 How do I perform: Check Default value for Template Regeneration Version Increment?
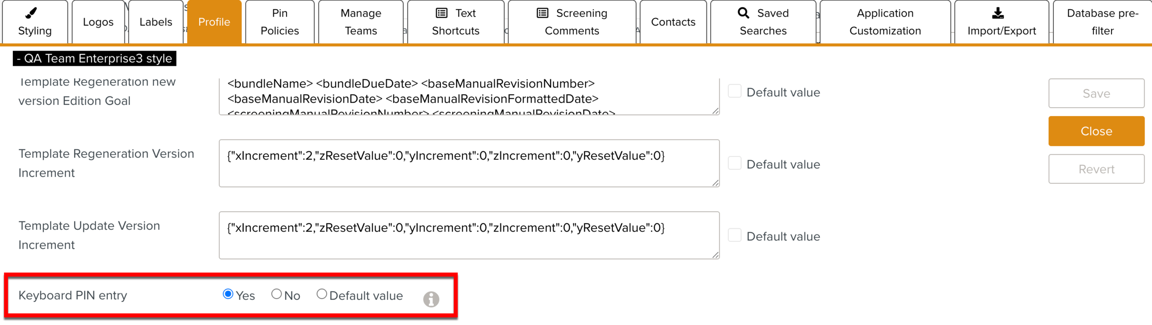(735, 163)
